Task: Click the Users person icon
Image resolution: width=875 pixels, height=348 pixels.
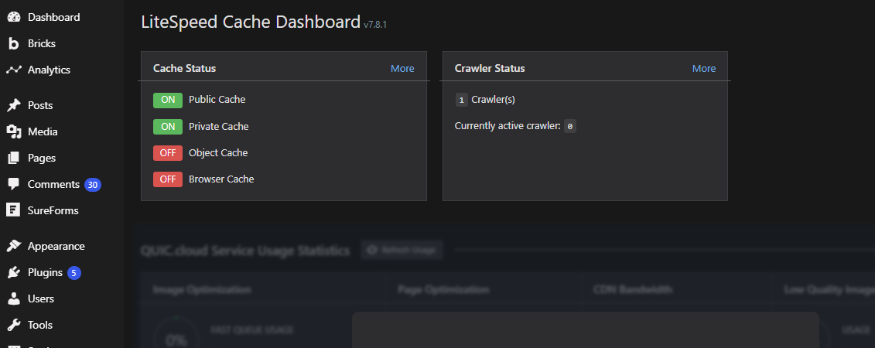Action: click(14, 299)
